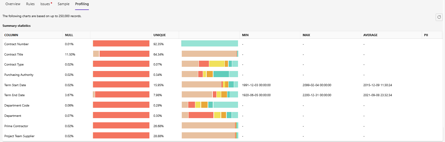Select the Prime Contractor column name
Viewport: 445px width, 142px height.
click(x=16, y=126)
